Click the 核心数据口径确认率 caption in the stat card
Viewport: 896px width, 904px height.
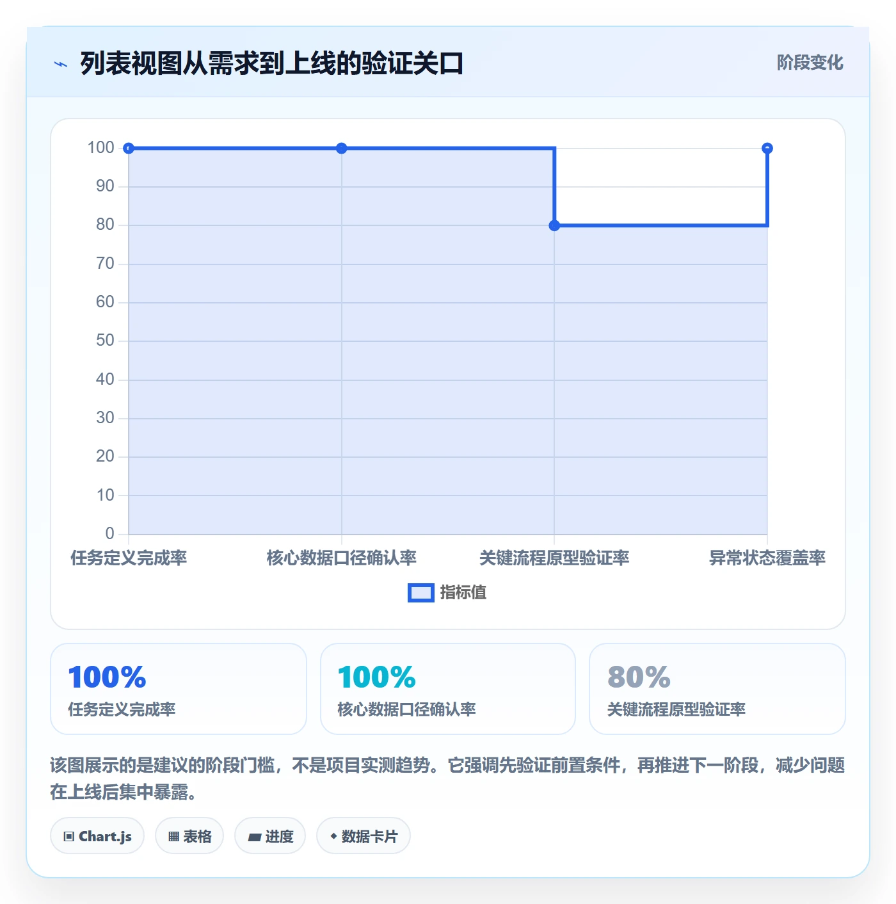point(406,709)
